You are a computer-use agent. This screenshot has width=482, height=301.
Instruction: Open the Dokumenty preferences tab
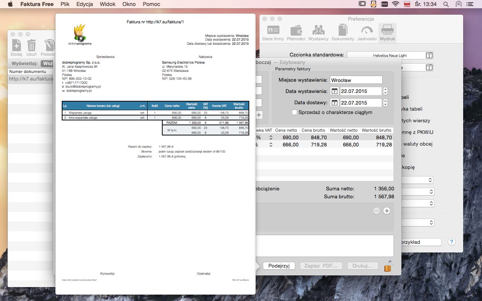pos(343,33)
